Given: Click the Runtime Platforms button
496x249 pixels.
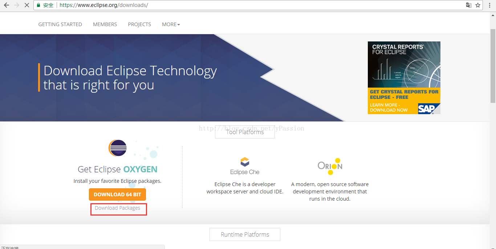Looking at the screenshot, I should pyautogui.click(x=245, y=234).
